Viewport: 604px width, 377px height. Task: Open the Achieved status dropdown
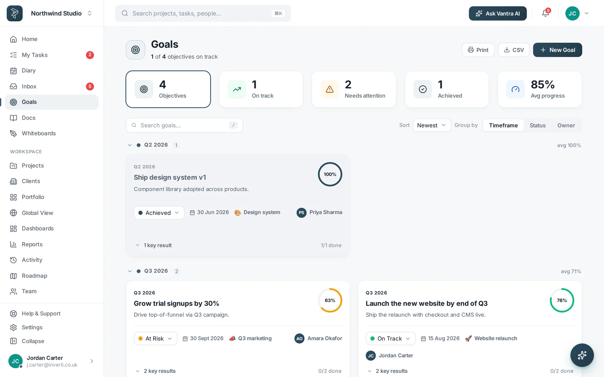[159, 213]
